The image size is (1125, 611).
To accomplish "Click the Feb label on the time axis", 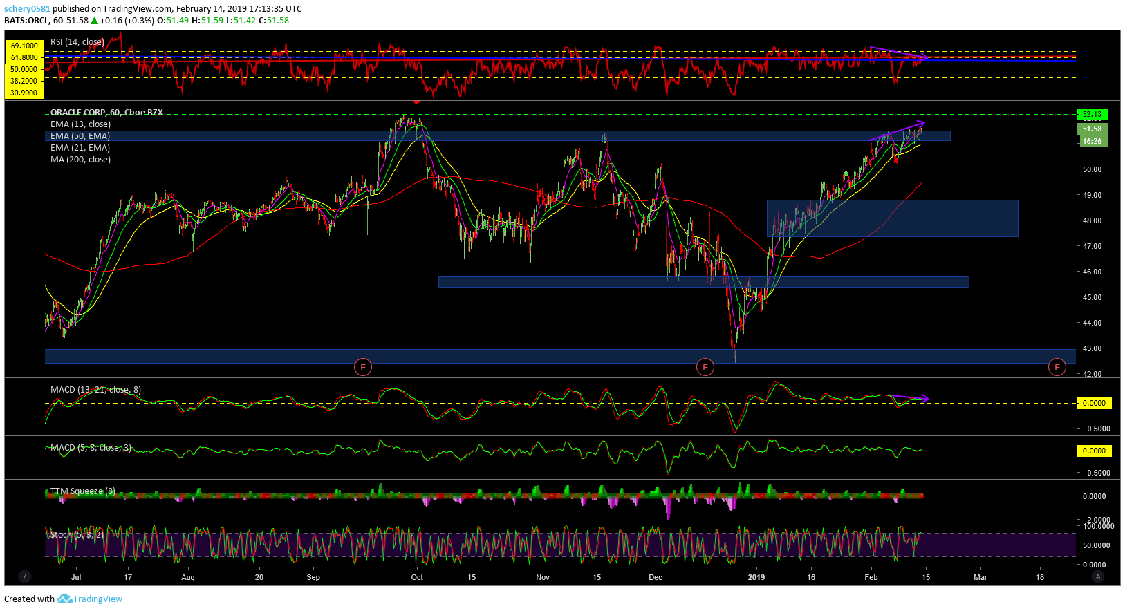I will coord(871,578).
